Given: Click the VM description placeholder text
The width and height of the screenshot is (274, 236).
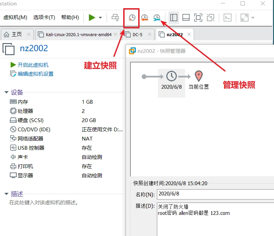Looking at the screenshot, I should pos(44,203).
